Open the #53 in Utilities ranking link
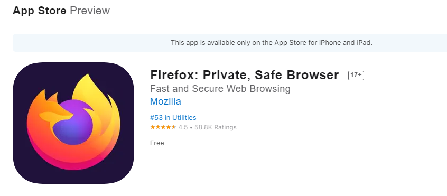The width and height of the screenshot is (447, 196). coord(173,117)
